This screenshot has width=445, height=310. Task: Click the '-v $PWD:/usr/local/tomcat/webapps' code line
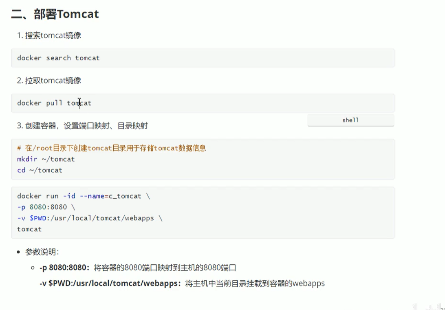point(90,218)
